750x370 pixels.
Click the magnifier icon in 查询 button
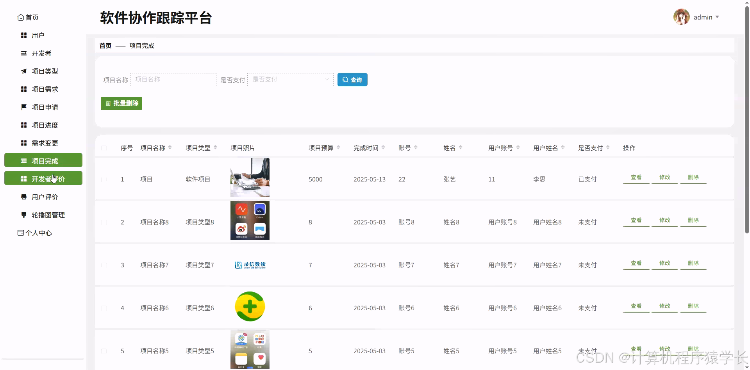coord(345,80)
